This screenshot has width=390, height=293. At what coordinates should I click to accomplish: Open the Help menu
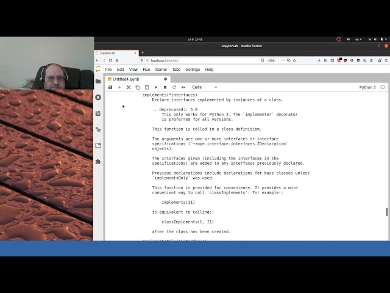coord(209,69)
